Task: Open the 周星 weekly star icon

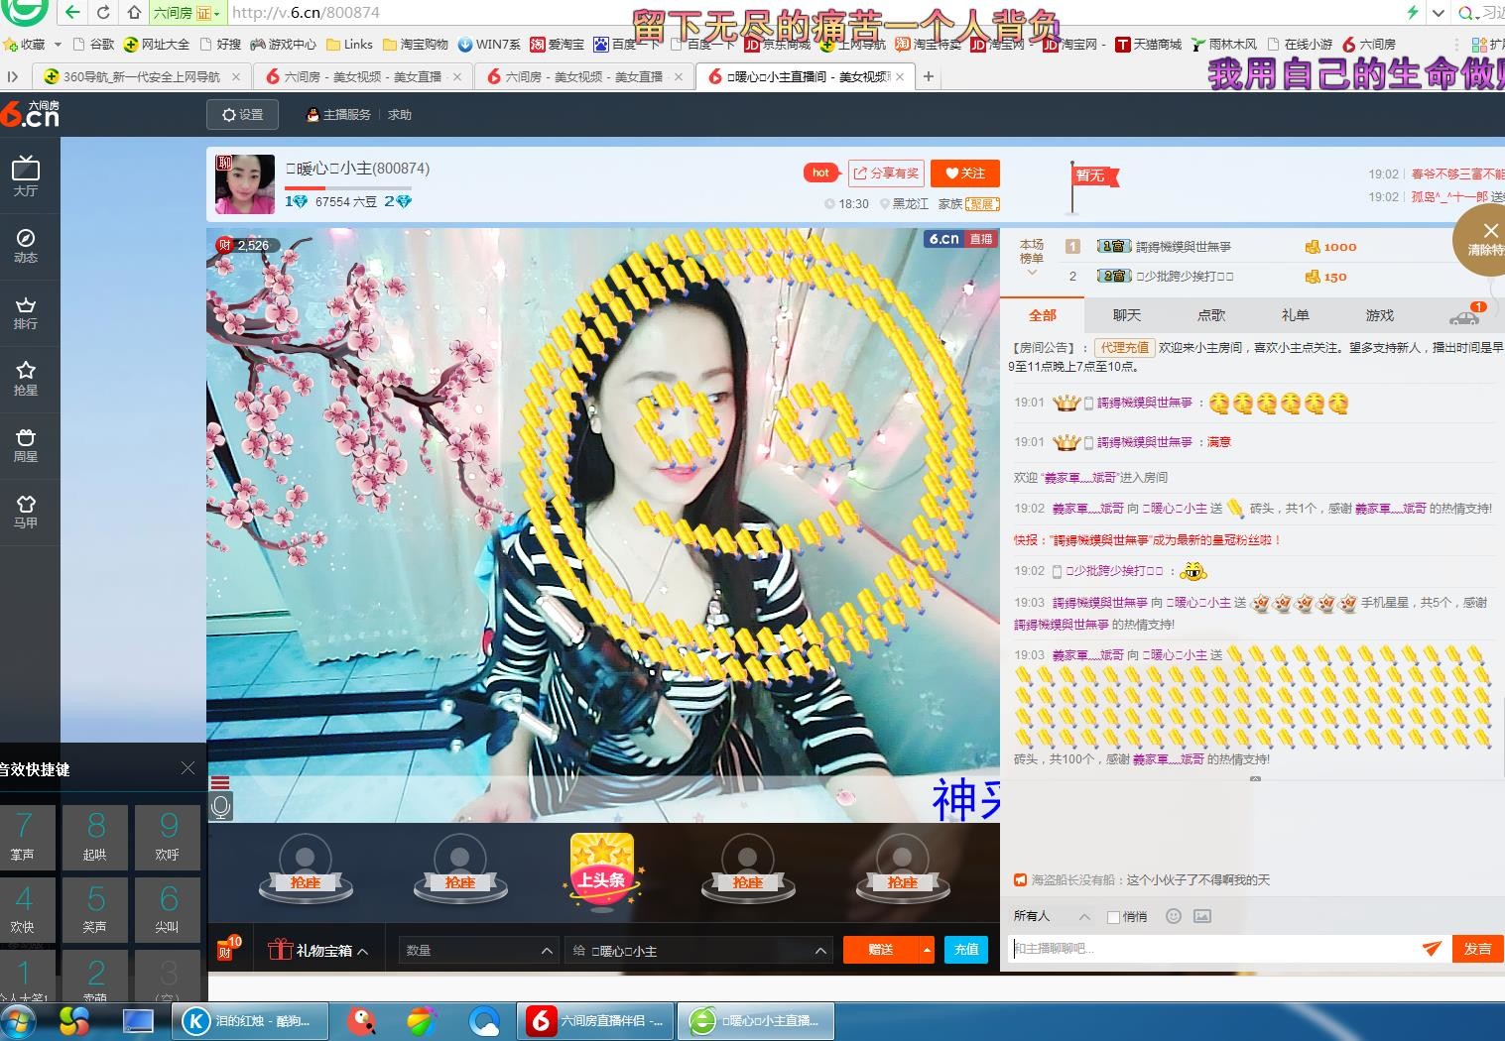Action: 26,444
